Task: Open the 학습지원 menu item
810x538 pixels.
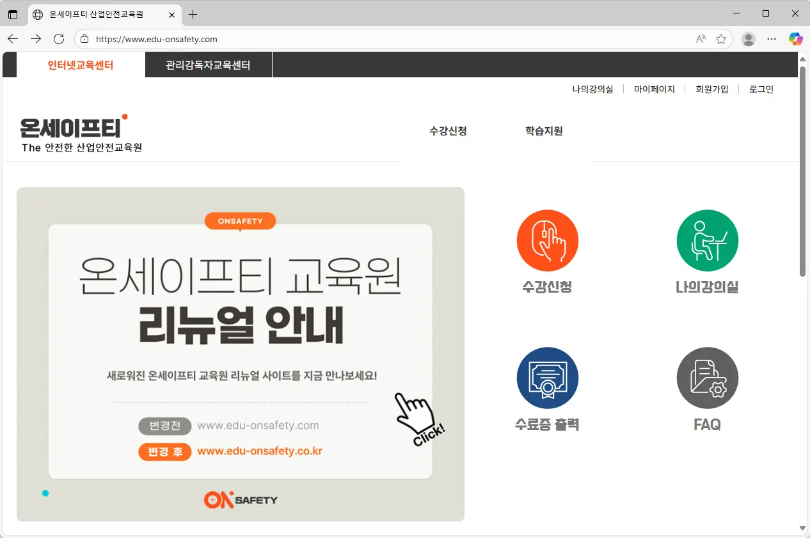Action: pyautogui.click(x=543, y=131)
